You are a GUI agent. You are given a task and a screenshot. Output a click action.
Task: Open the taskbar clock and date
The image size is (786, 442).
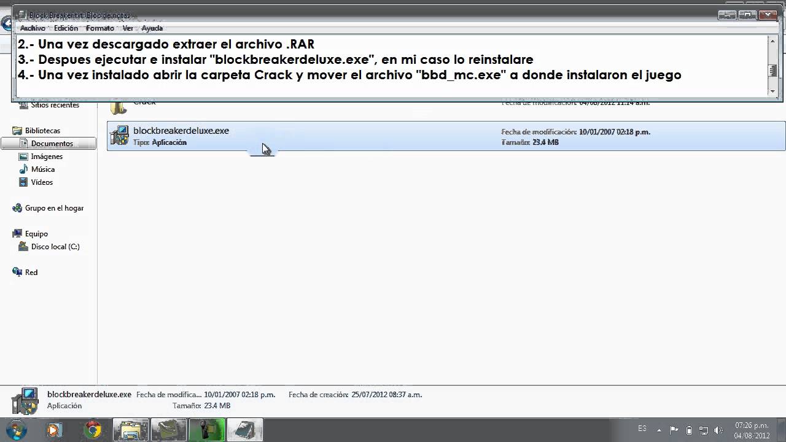click(752, 430)
